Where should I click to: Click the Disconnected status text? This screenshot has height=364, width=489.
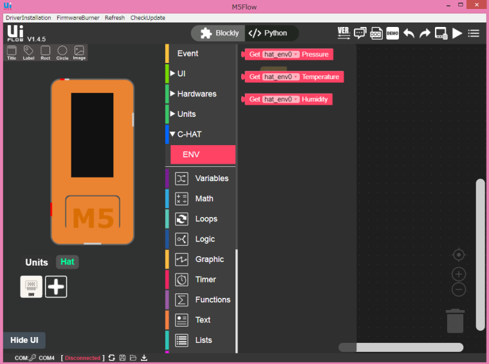[82, 358]
